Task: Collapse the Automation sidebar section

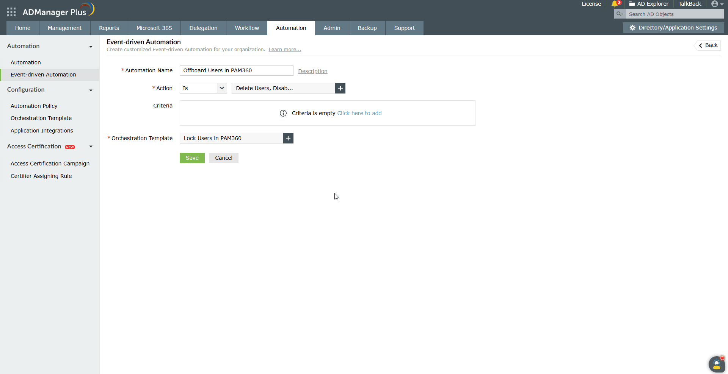Action: click(91, 47)
